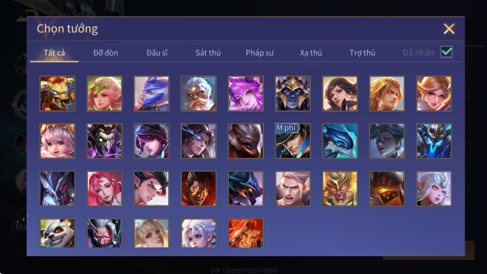Select the panda hero portrait
Image resolution: width=487 pixels, height=274 pixels.
pos(57,233)
